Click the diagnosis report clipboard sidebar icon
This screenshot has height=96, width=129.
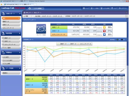[x=3, y=13]
